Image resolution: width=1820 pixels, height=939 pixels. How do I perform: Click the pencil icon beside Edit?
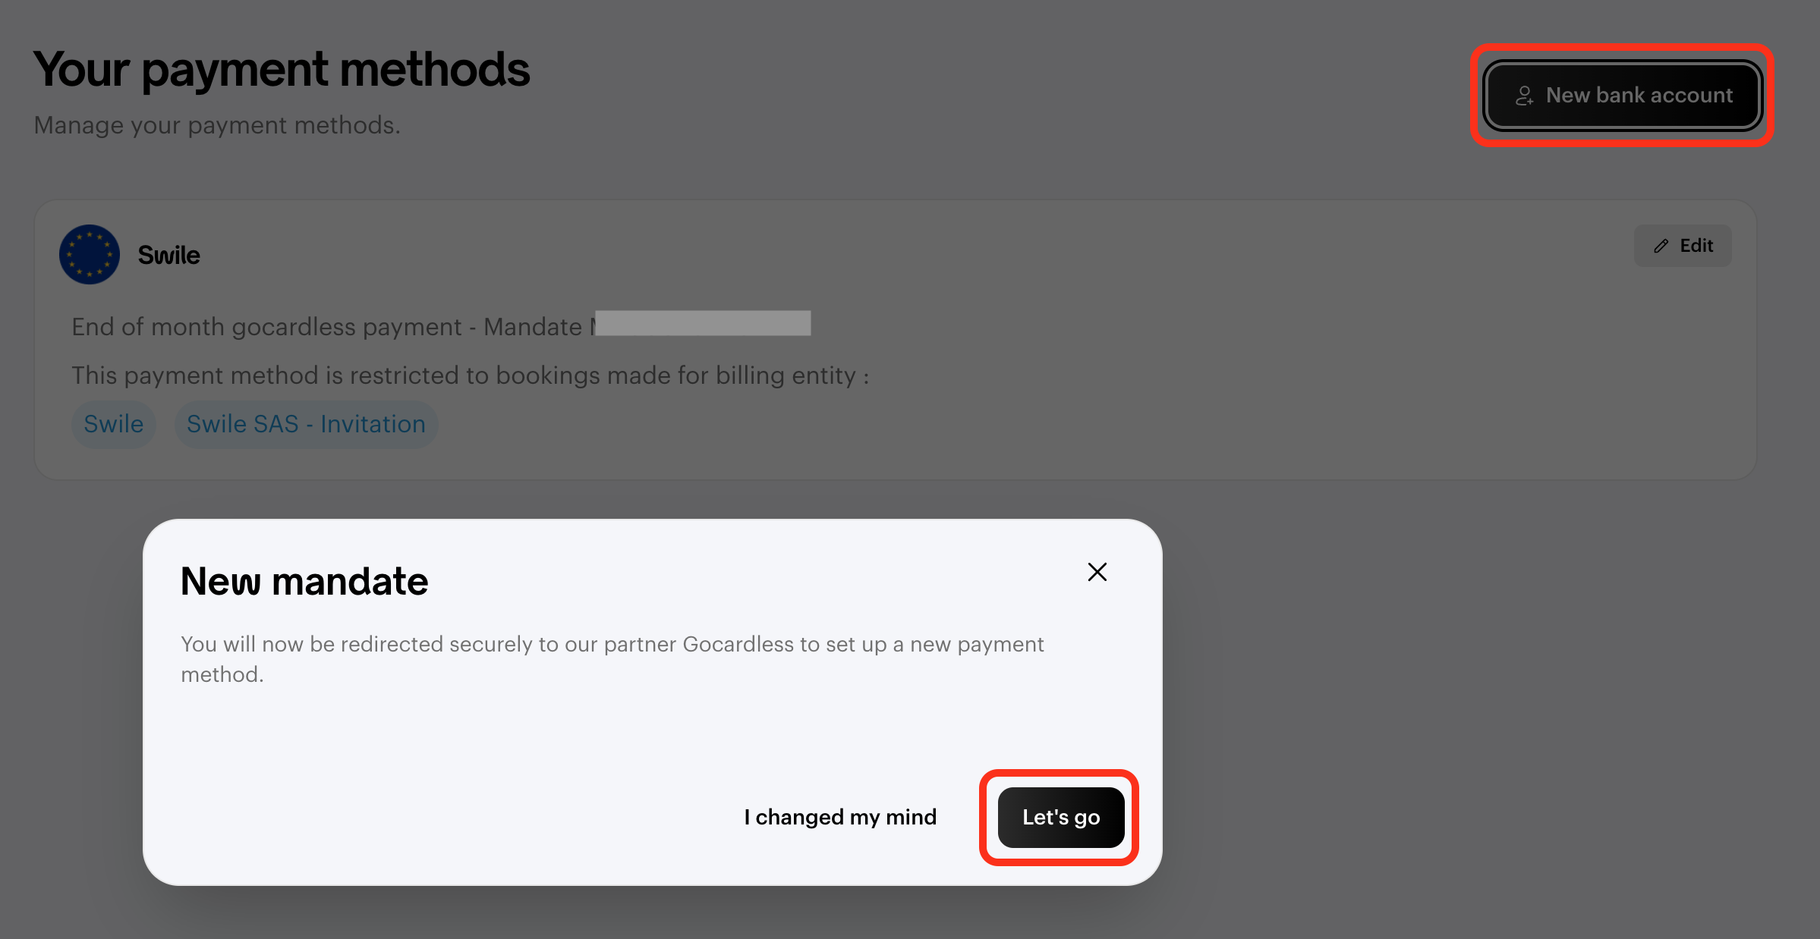pos(1661,246)
